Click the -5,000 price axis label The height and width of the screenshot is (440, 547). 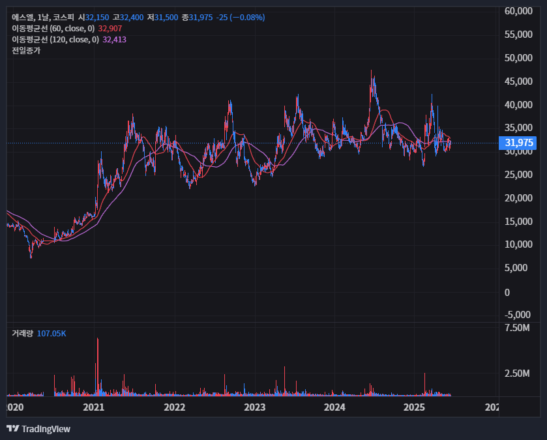(x=518, y=314)
